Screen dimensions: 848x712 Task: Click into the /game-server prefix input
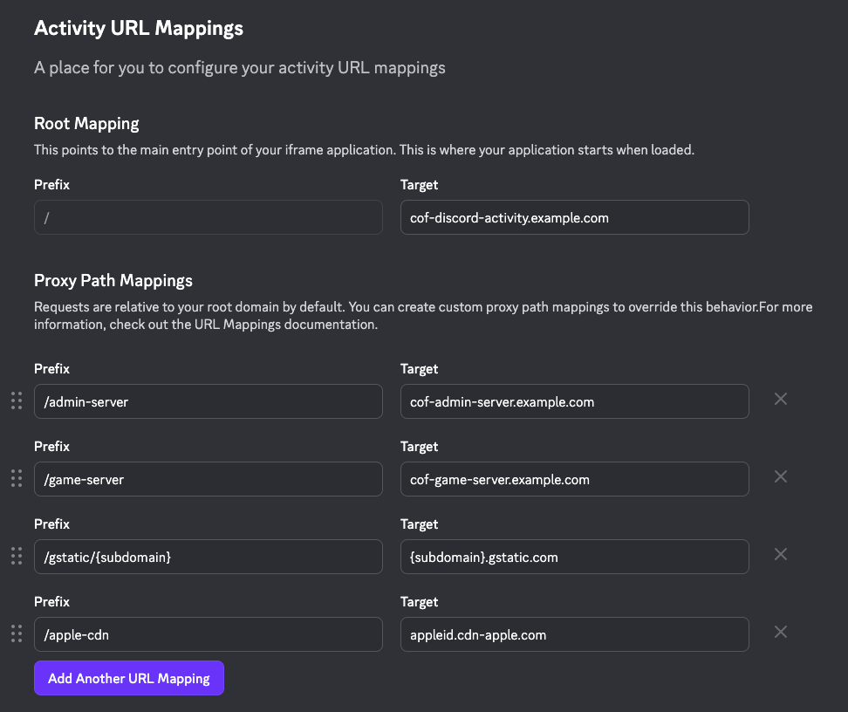click(x=208, y=479)
